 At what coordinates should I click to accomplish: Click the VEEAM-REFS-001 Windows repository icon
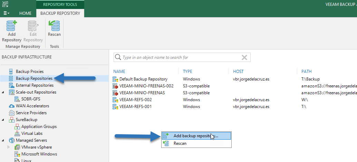click(115, 107)
